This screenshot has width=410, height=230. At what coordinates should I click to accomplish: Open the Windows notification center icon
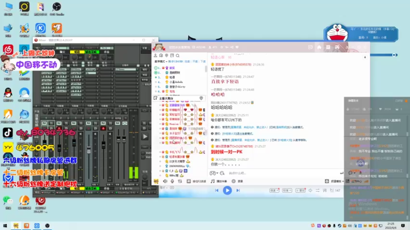point(403,225)
